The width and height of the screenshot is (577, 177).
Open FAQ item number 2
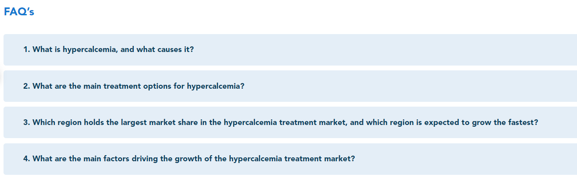point(290,86)
